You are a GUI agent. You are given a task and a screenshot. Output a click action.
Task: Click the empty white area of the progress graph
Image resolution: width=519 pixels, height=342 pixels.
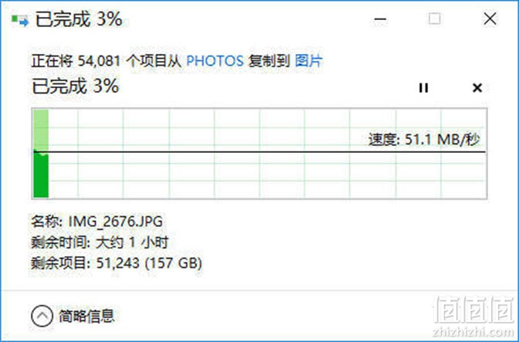tap(265, 175)
